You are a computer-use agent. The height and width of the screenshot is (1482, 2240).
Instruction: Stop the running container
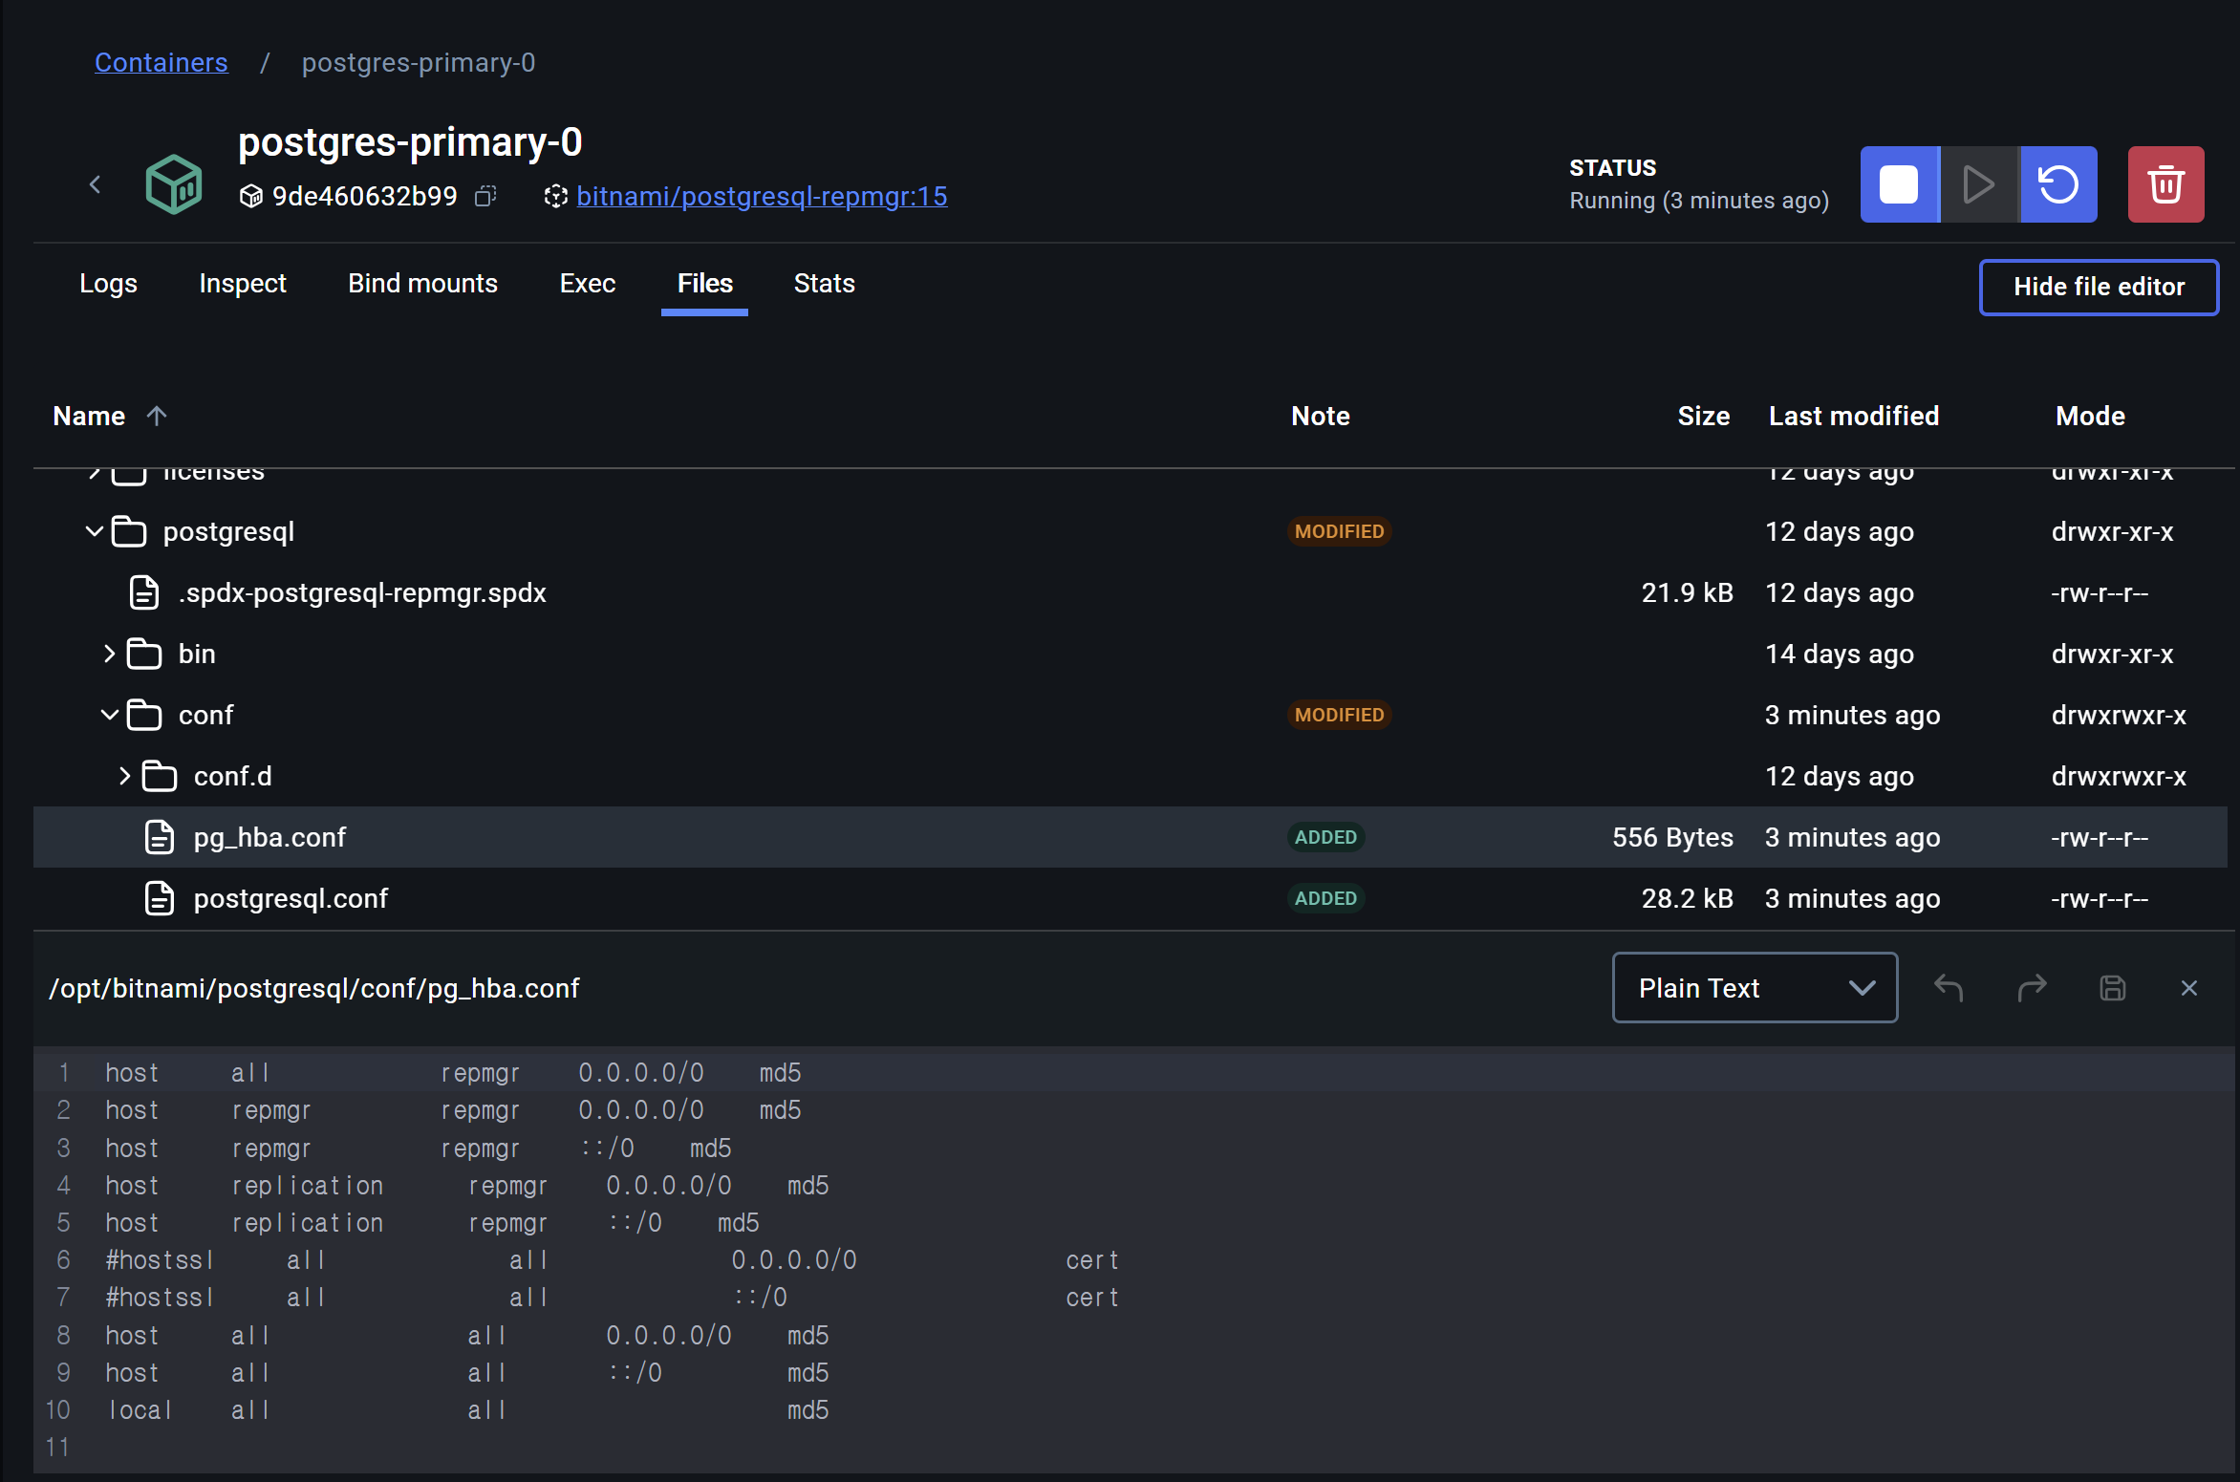click(1899, 184)
